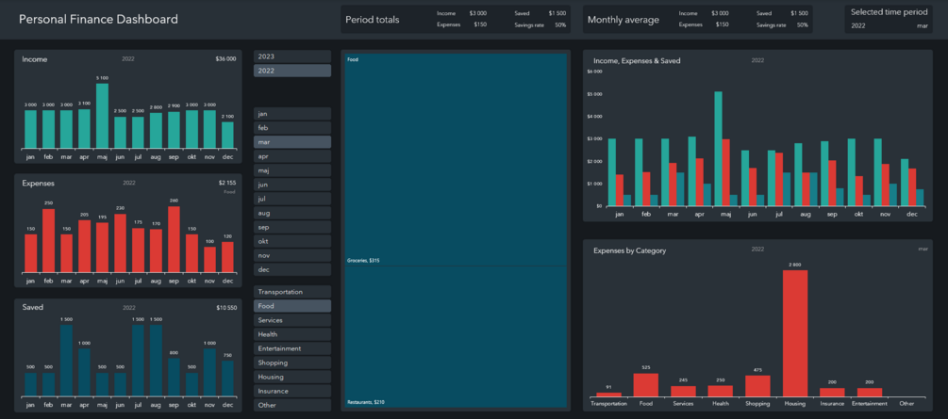
Task: Click the Personal Finance Dashboard title
Action: [x=98, y=20]
